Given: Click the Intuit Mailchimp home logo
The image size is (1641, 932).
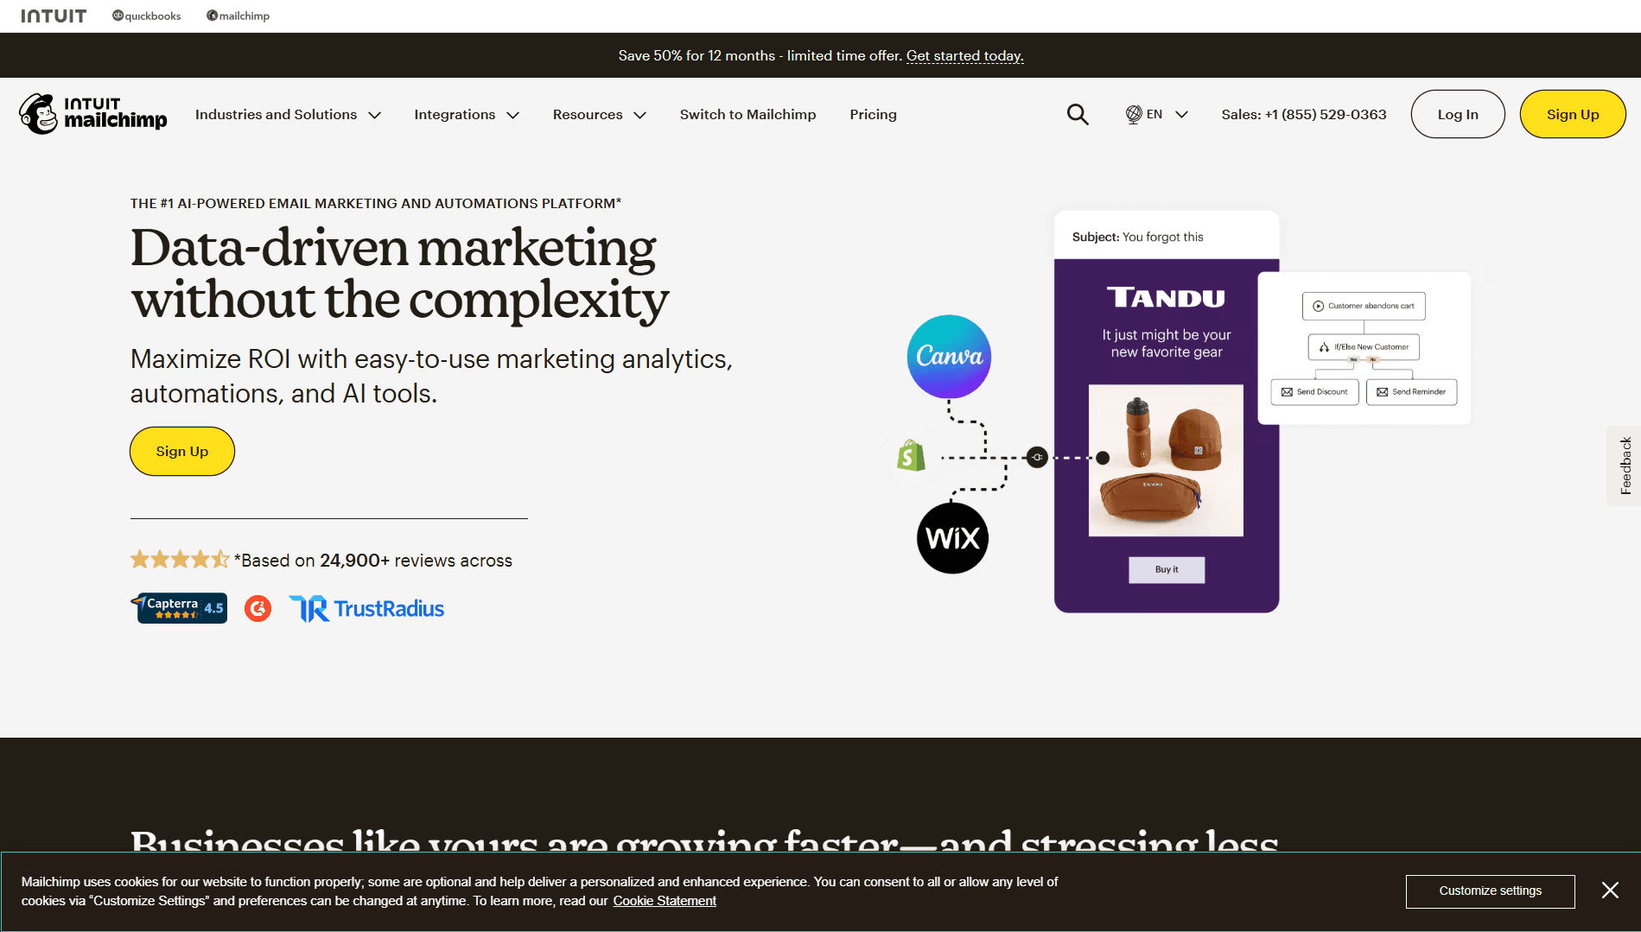Looking at the screenshot, I should [x=93, y=114].
